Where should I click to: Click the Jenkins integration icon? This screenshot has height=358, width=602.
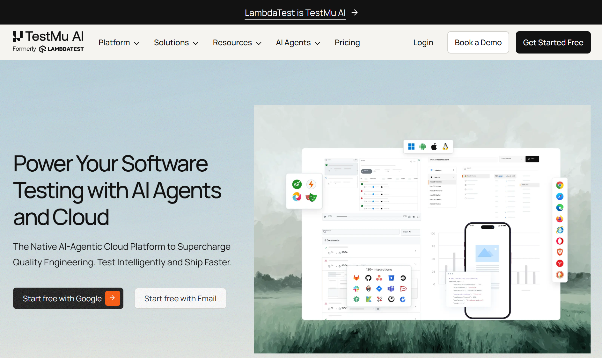pos(368,289)
